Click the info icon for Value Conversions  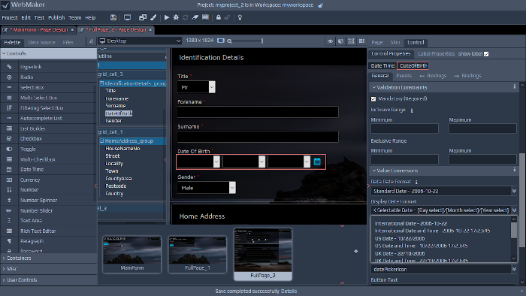514,170
